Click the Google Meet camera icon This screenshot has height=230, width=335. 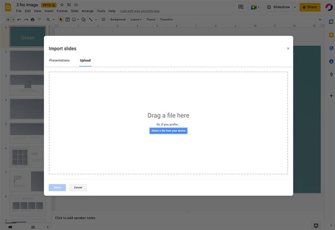pyautogui.click(x=255, y=7)
